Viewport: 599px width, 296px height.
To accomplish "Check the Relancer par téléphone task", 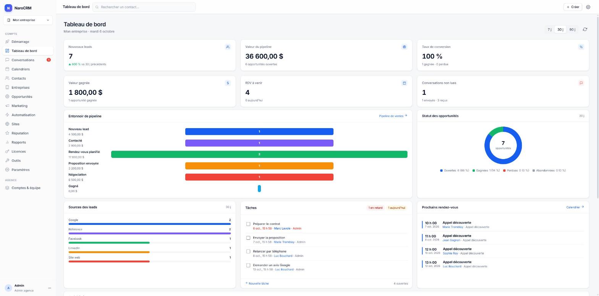I will [248, 252].
